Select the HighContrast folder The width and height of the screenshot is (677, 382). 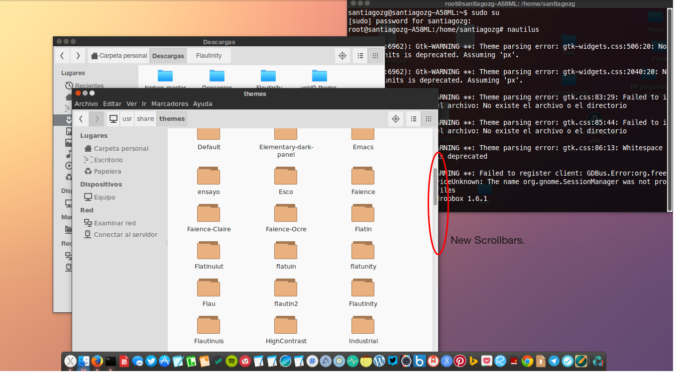click(286, 330)
